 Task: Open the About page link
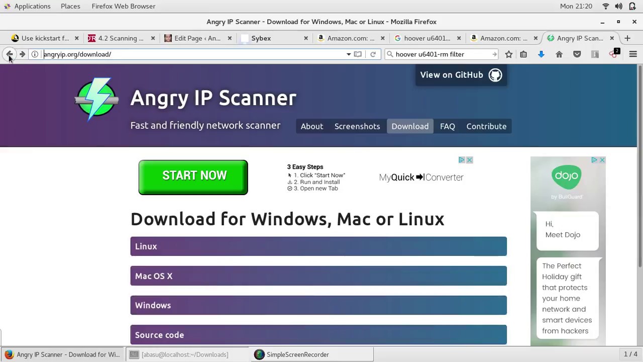(x=312, y=126)
